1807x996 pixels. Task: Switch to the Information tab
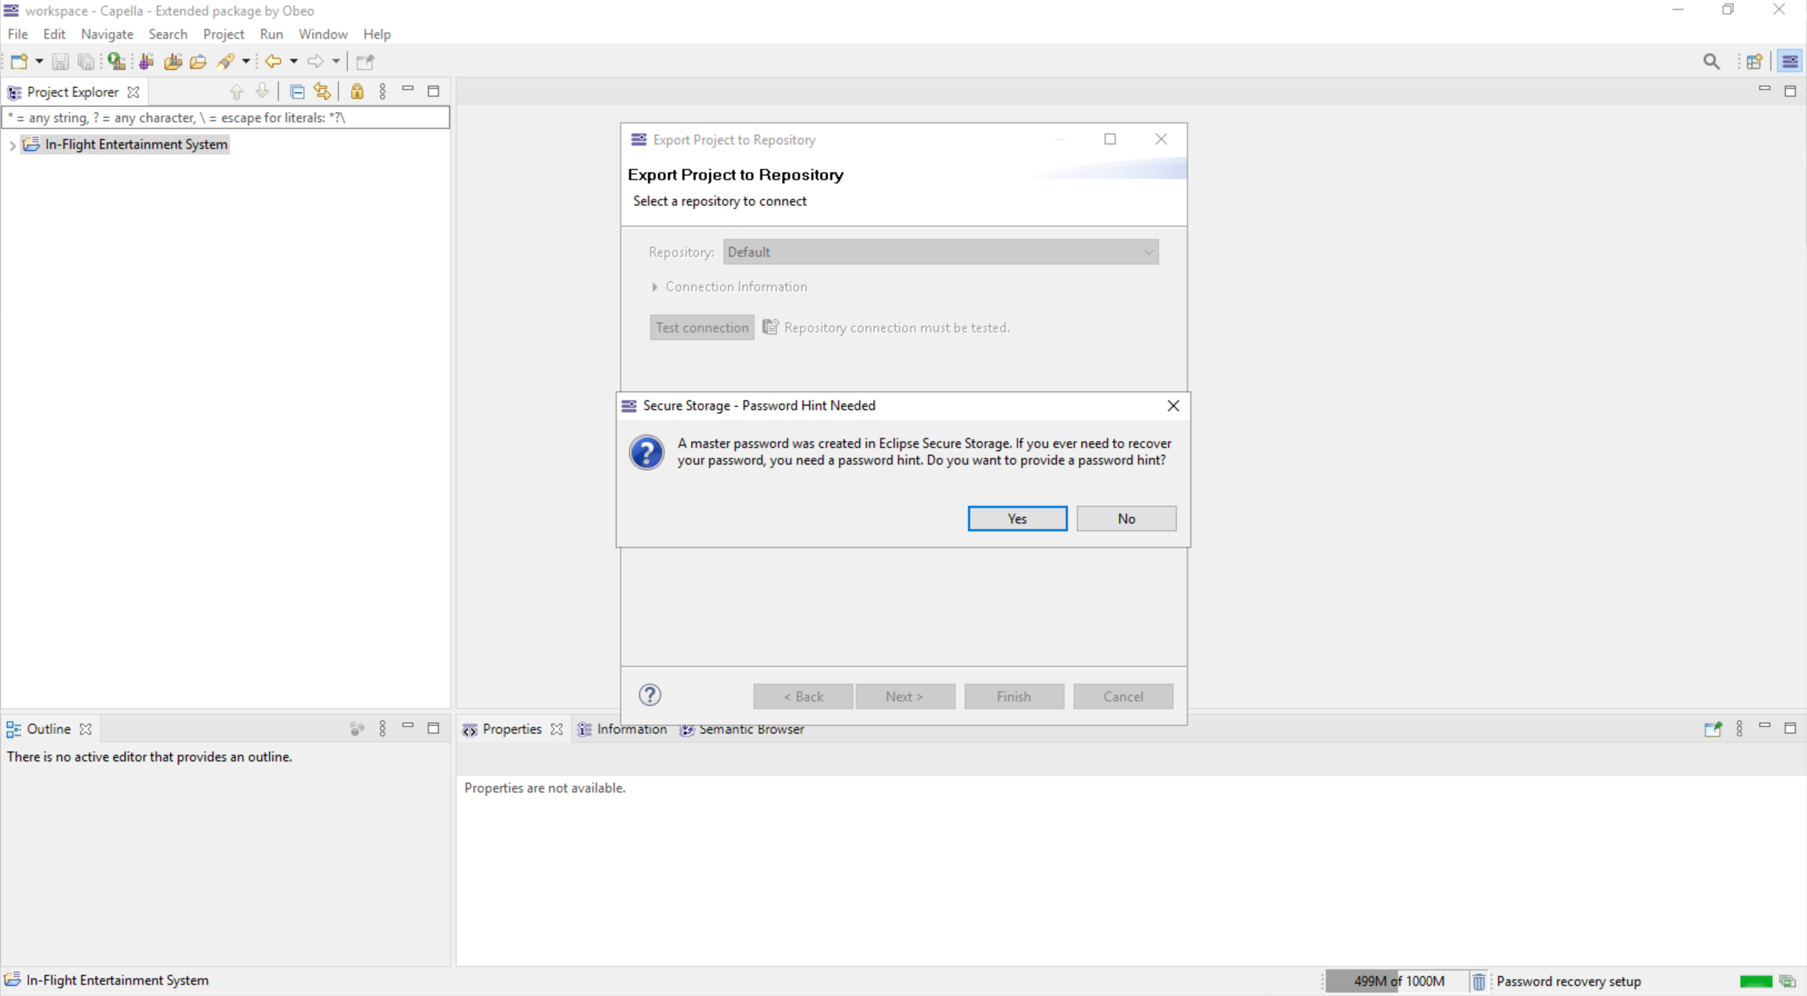click(622, 729)
